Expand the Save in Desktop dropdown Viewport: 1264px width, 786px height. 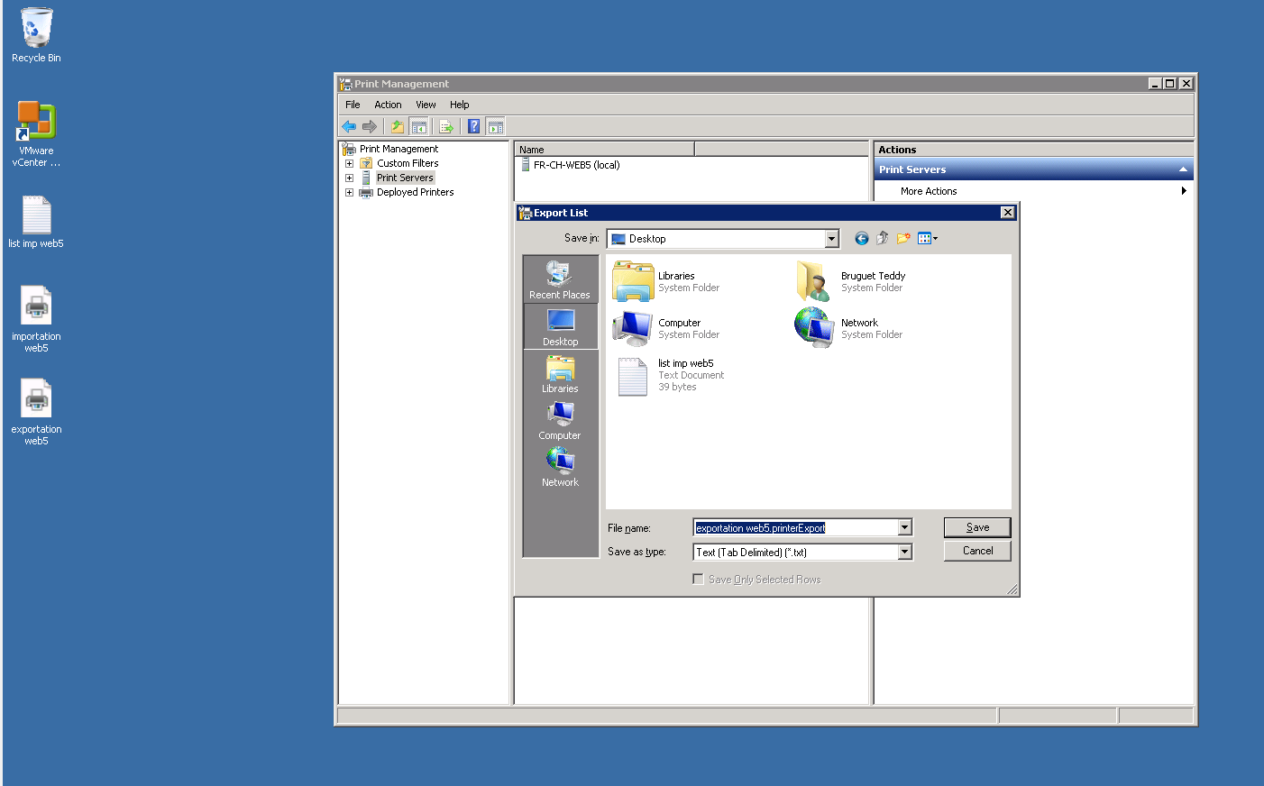point(831,239)
